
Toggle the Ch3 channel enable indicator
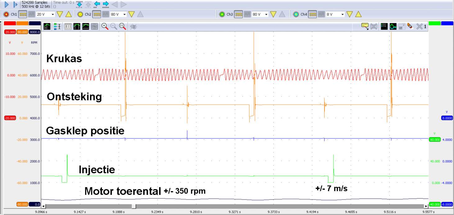click(221, 14)
